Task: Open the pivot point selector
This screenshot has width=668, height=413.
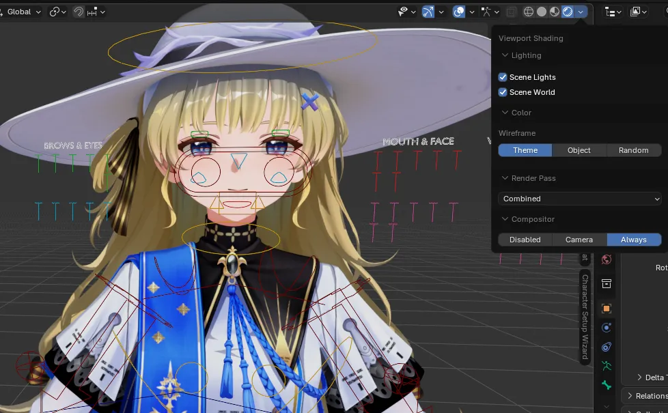Action: coord(57,12)
